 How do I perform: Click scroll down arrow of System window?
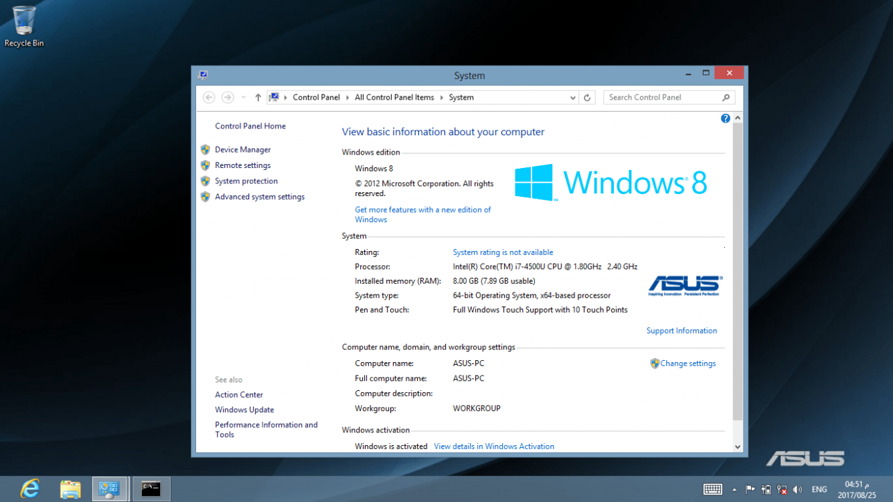[x=738, y=446]
